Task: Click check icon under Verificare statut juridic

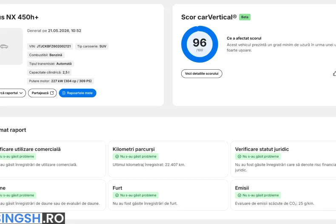Action: pyautogui.click(x=239, y=156)
